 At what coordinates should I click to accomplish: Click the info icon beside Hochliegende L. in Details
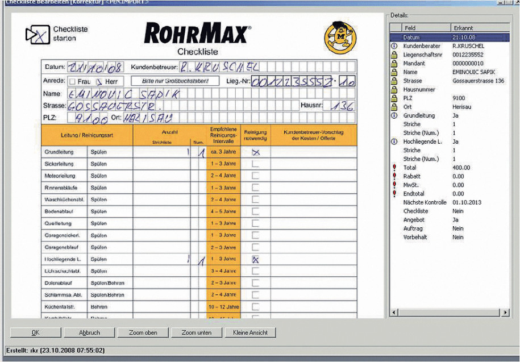pos(394,142)
